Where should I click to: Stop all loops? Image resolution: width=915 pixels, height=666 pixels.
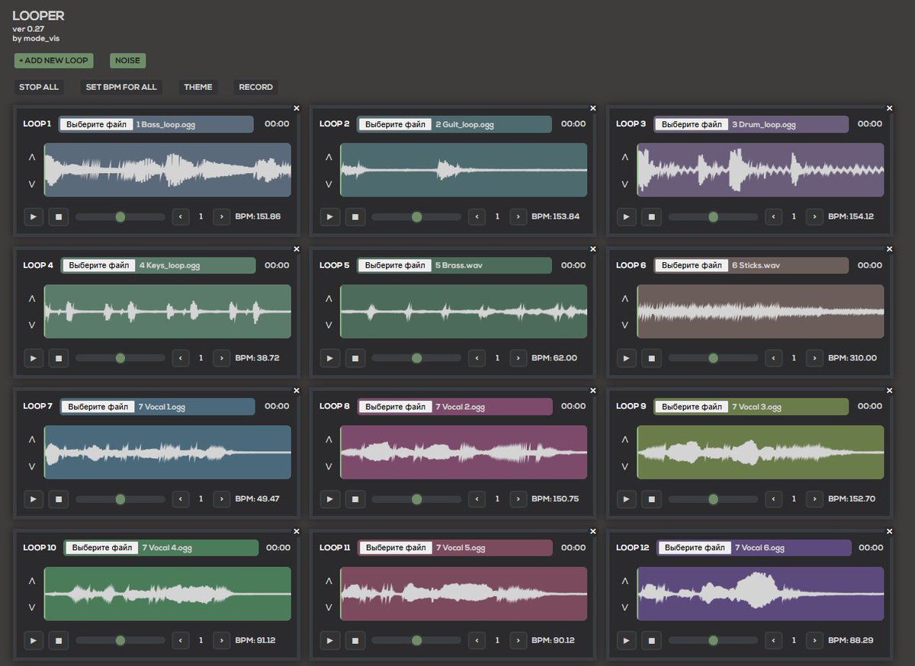pos(39,87)
